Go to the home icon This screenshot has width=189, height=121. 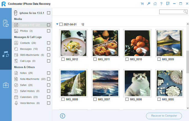155,4
